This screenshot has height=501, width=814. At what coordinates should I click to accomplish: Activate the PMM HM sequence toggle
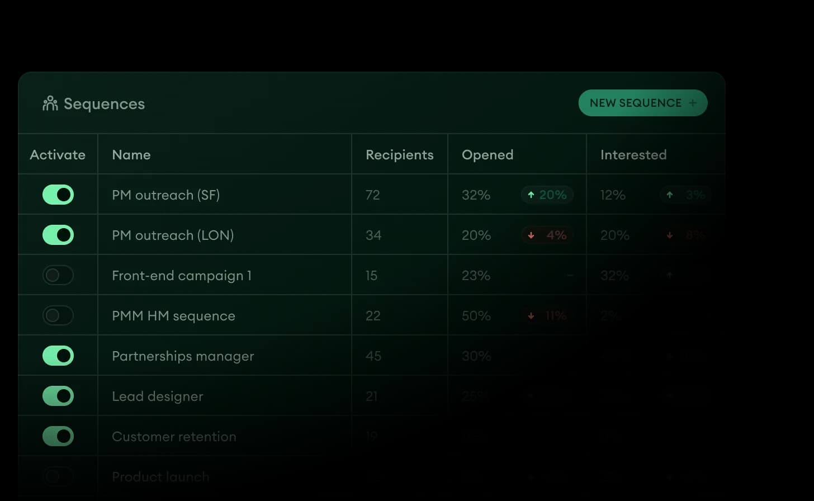58,315
